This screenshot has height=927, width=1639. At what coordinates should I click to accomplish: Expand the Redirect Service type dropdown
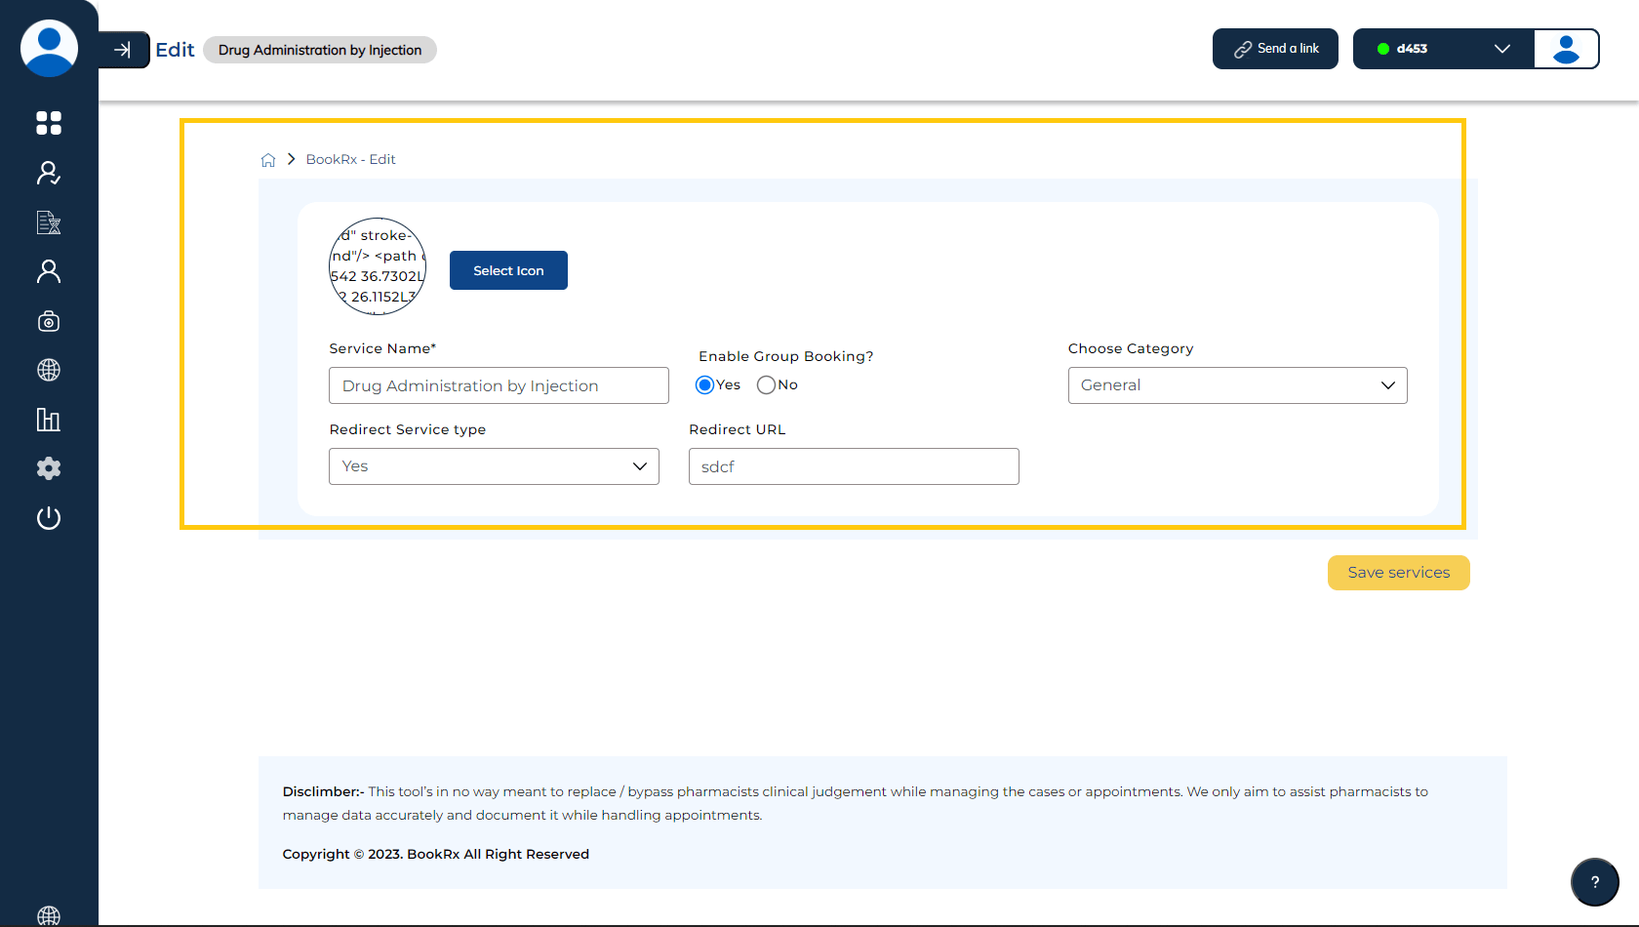point(494,466)
